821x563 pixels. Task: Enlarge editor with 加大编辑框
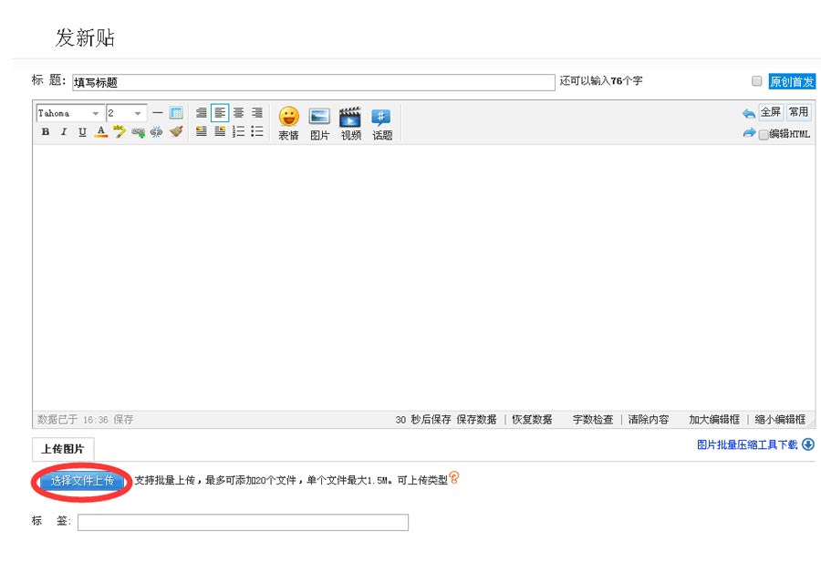coord(714,420)
